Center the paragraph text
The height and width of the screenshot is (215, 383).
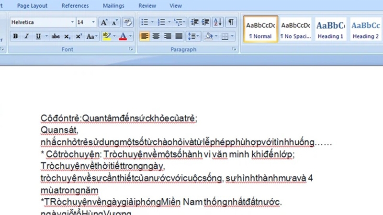[156, 36]
